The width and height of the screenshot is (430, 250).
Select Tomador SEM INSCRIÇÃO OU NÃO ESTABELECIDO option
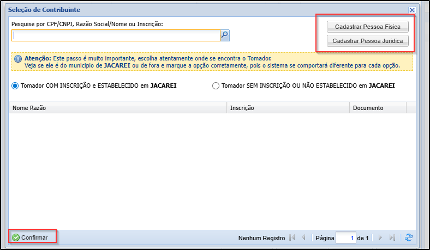216,86
